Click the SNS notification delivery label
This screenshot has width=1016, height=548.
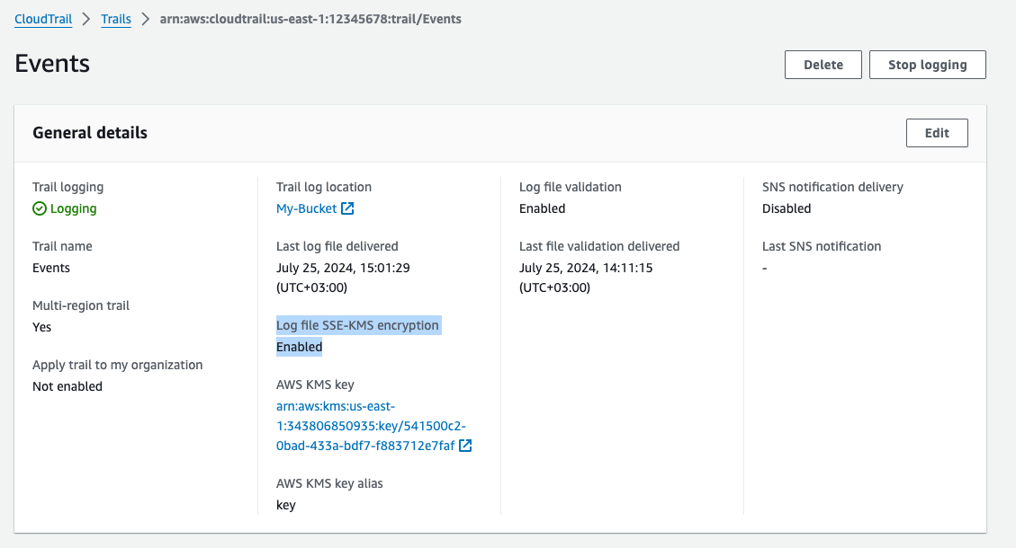pyautogui.click(x=832, y=187)
